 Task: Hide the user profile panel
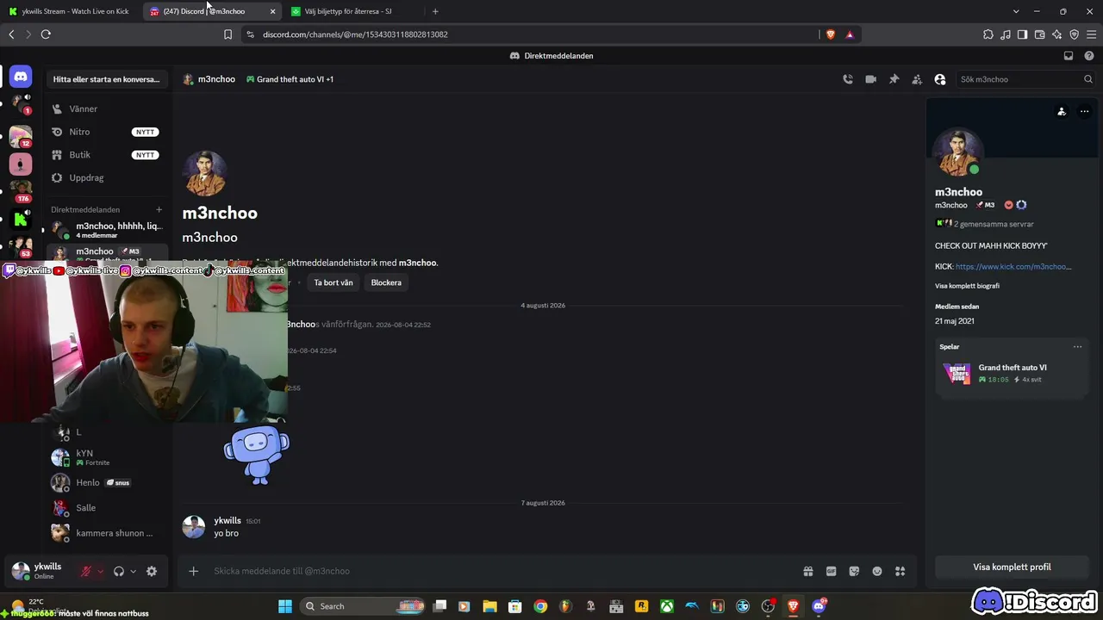click(940, 79)
